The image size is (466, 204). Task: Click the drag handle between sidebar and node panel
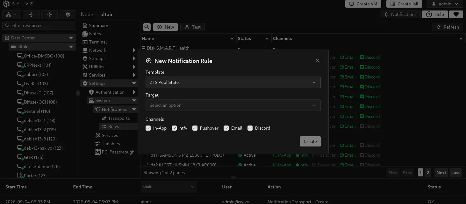[x=78, y=93]
